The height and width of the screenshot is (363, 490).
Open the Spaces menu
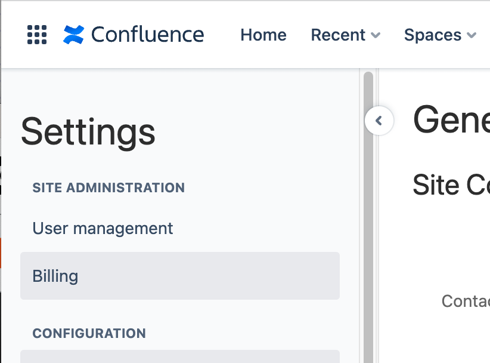point(433,35)
